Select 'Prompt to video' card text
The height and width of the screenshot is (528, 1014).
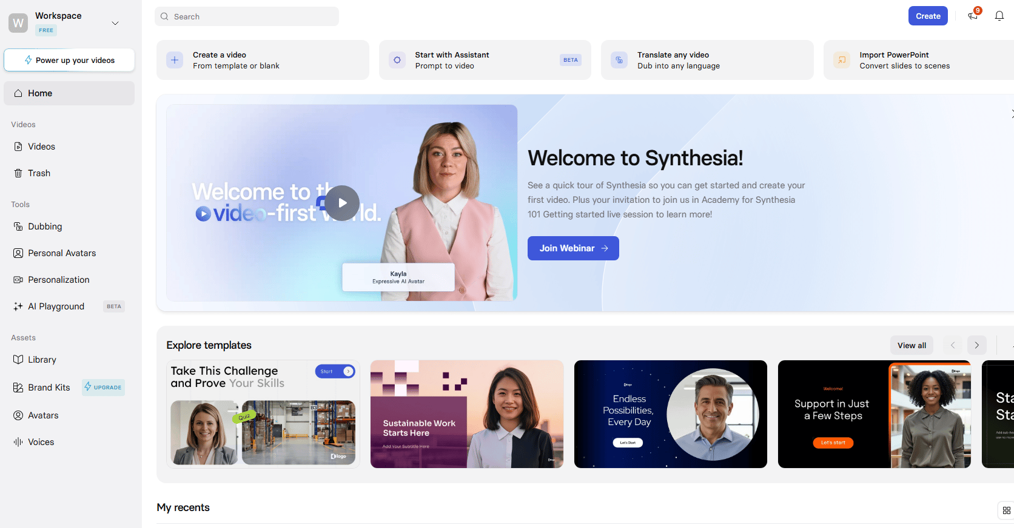point(445,66)
